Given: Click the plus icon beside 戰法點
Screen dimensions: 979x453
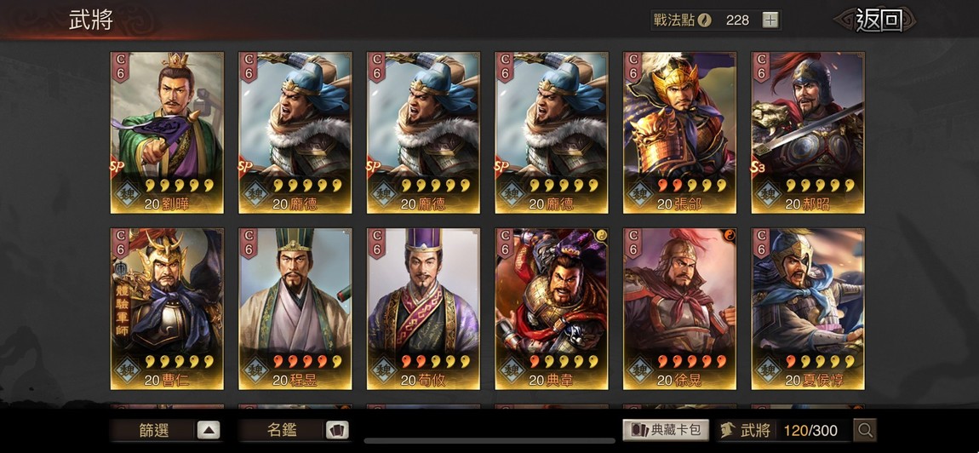Looking at the screenshot, I should click(770, 20).
